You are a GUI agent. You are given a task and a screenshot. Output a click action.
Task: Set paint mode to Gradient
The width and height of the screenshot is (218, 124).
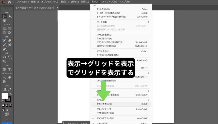7,105
